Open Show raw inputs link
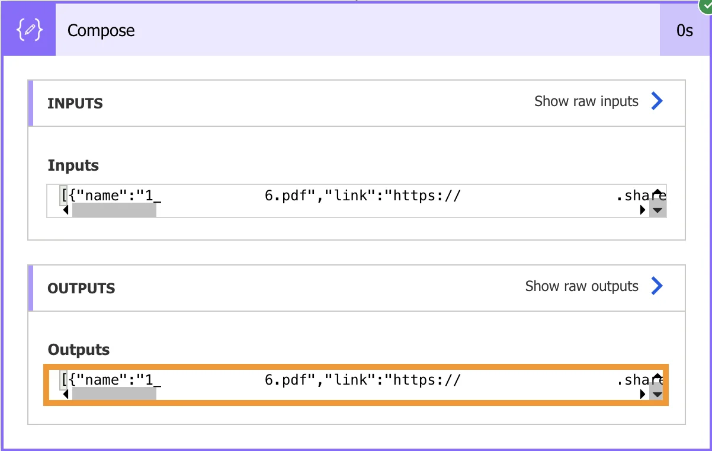The width and height of the screenshot is (712, 451). pyautogui.click(x=586, y=101)
